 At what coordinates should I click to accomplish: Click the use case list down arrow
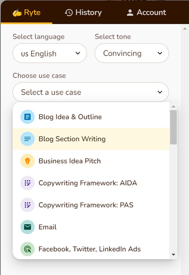click(173, 254)
